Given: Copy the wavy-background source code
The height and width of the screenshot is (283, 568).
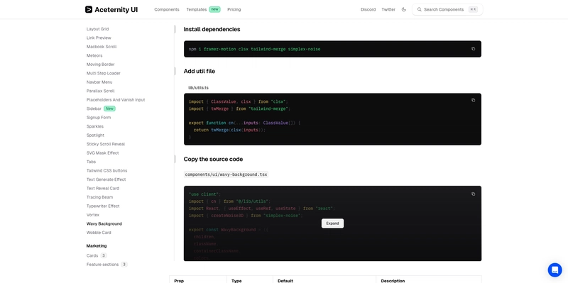Looking at the screenshot, I should tap(473, 194).
